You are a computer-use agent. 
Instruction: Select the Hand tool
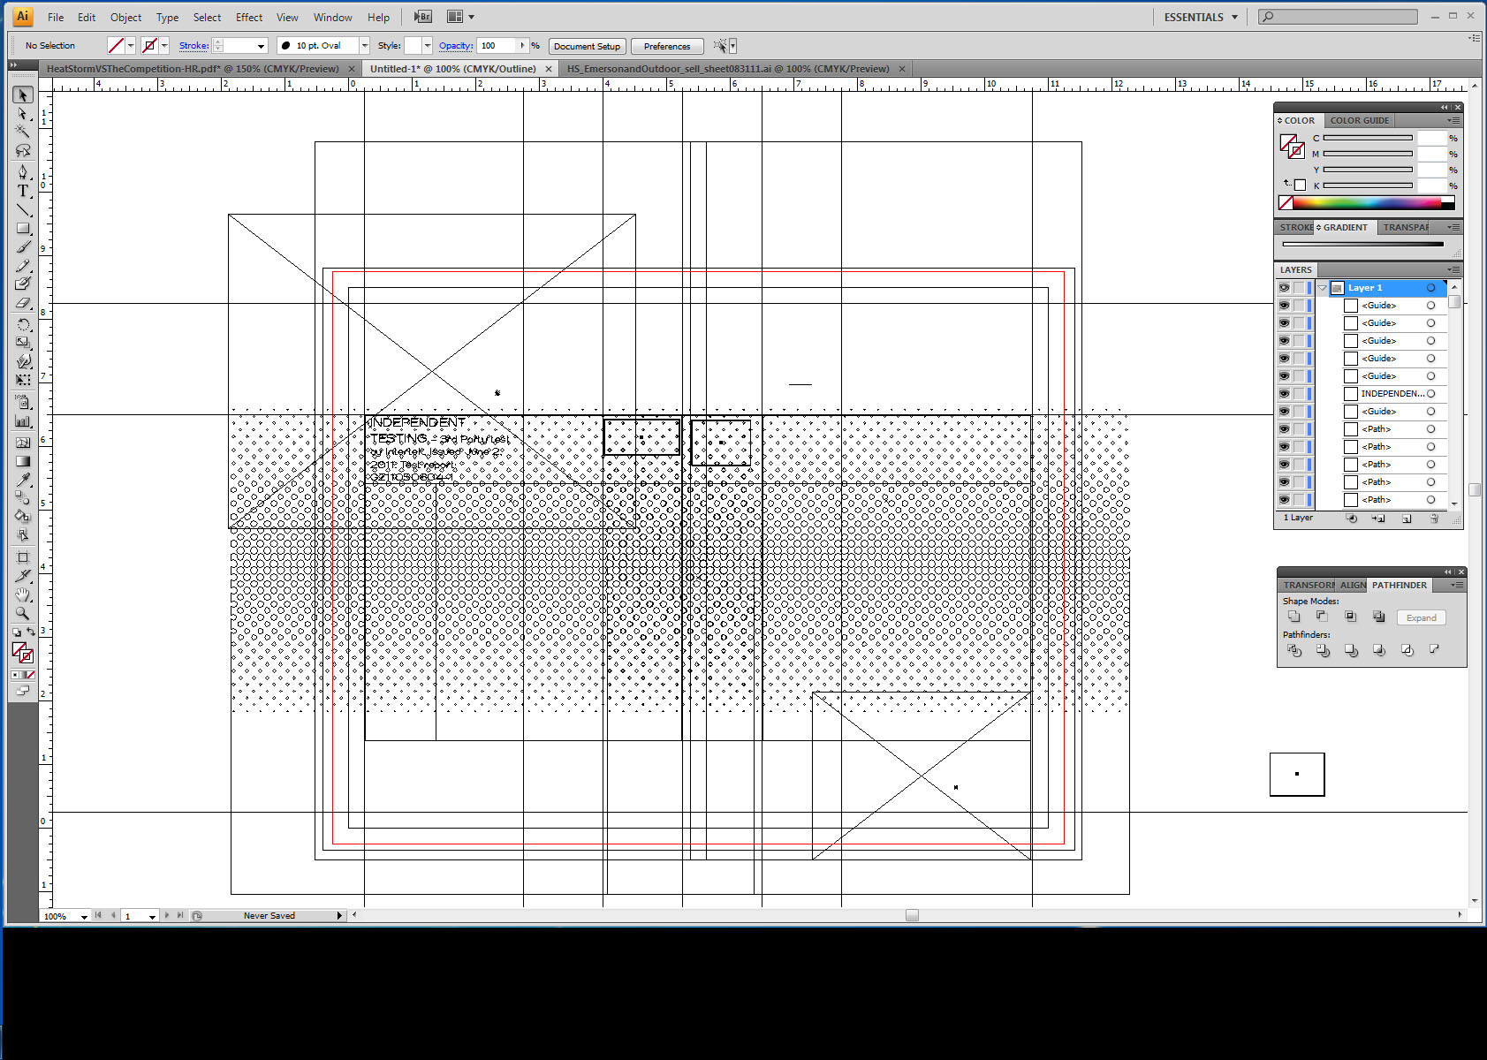click(x=23, y=594)
